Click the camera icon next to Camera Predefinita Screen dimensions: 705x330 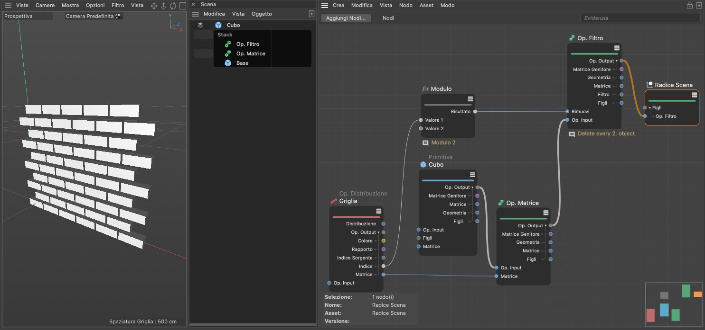tap(119, 16)
